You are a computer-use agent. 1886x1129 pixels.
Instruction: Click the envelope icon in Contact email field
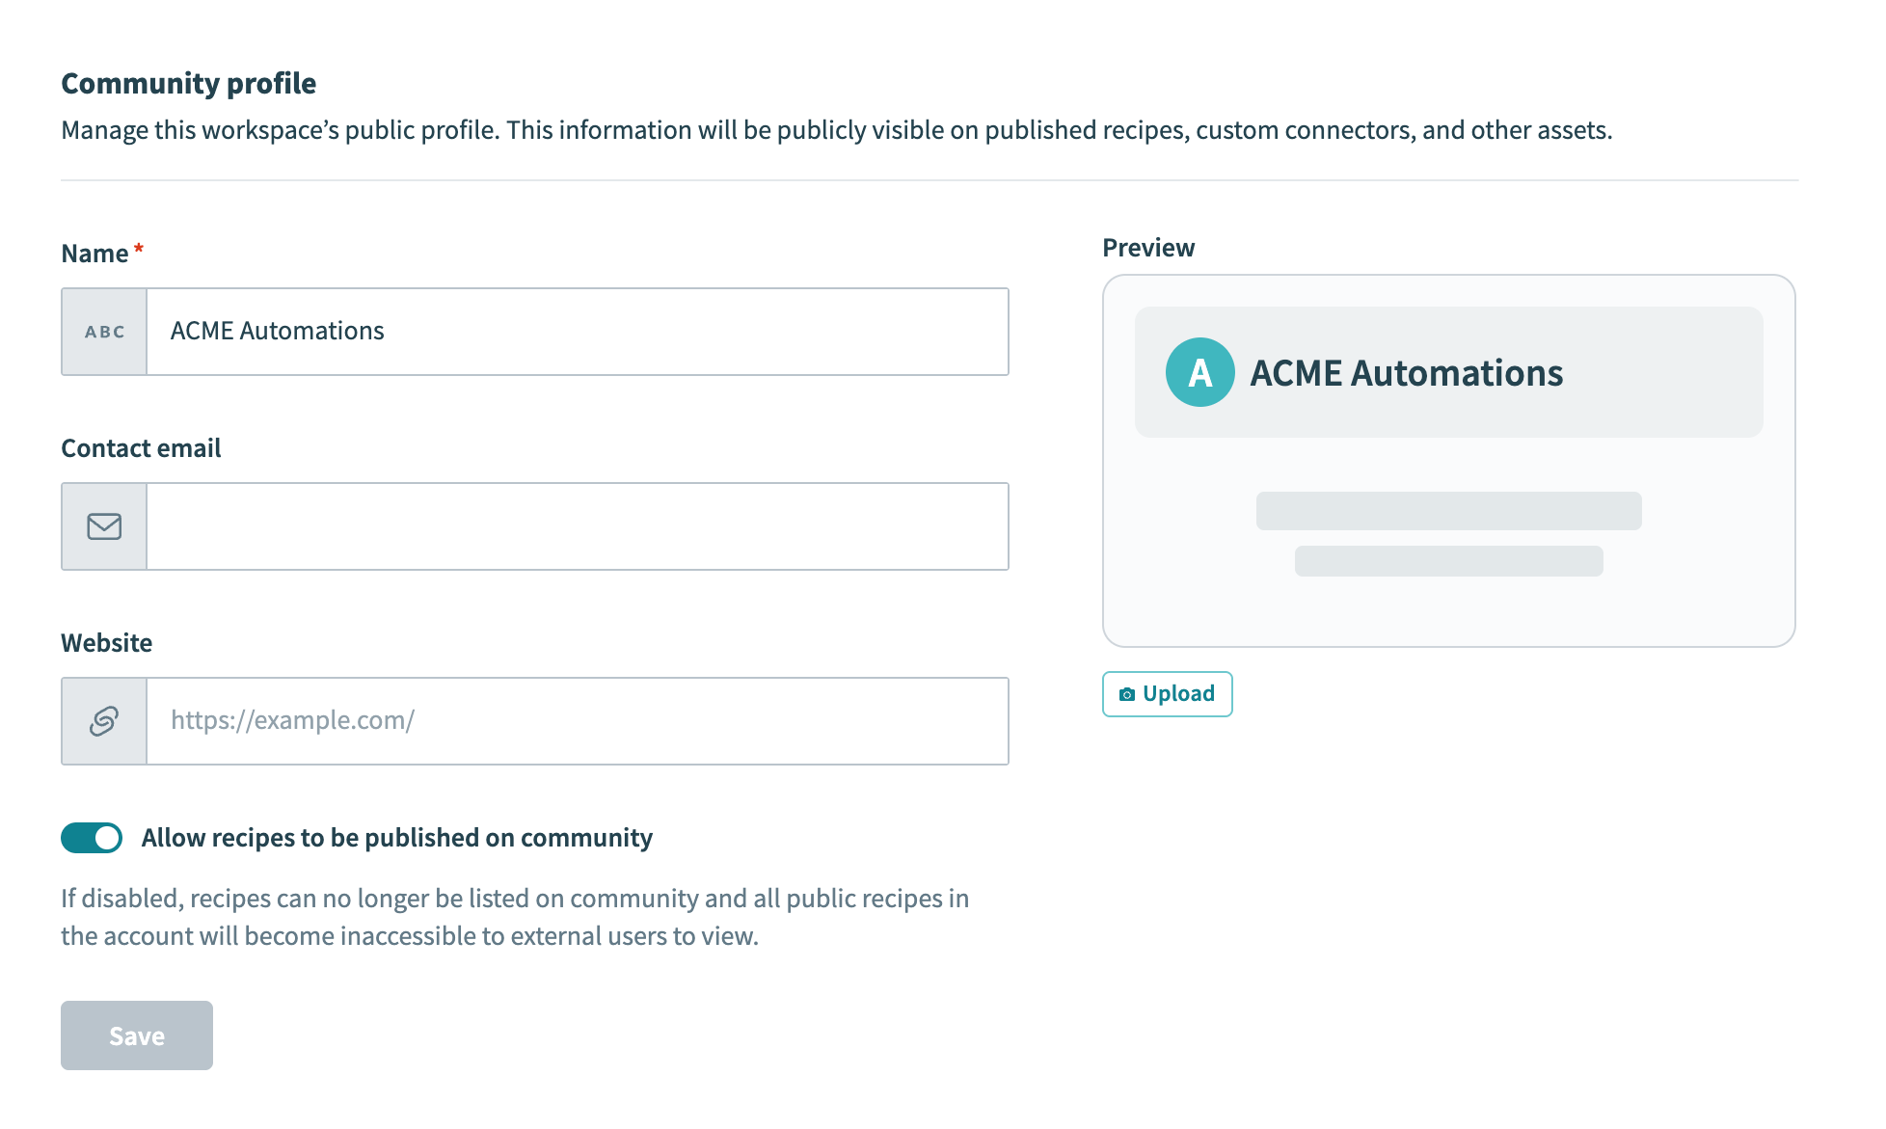point(103,526)
